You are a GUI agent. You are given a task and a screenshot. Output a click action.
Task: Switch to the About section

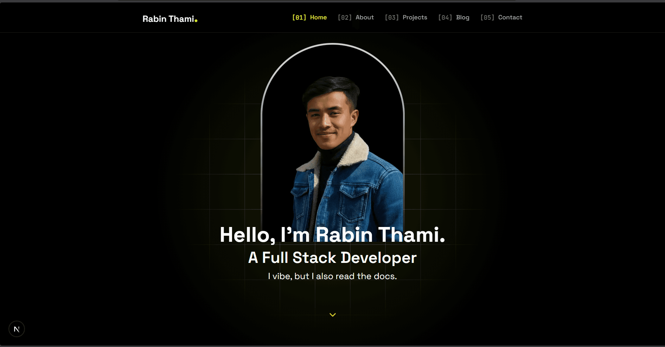pos(364,17)
